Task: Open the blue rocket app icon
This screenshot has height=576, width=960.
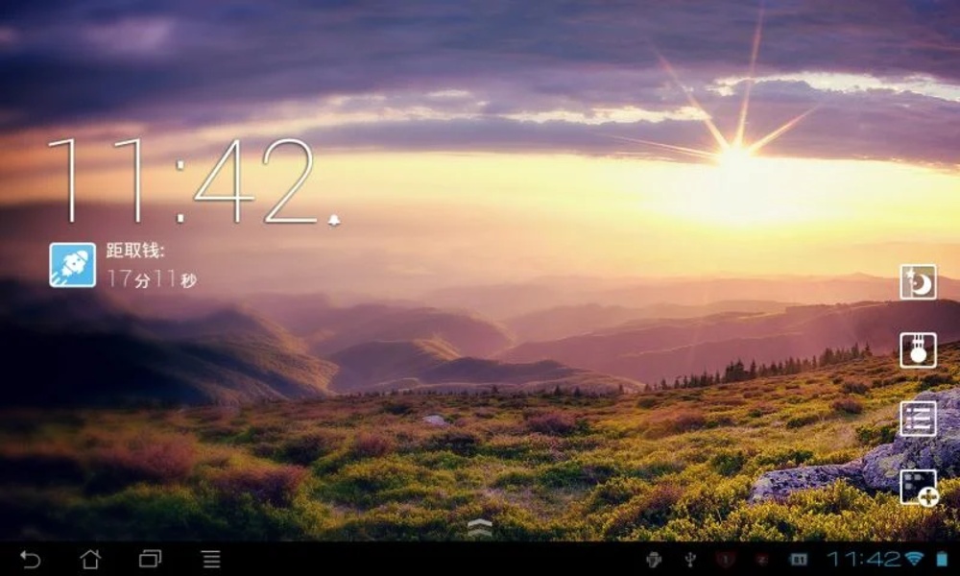Action: point(72,264)
